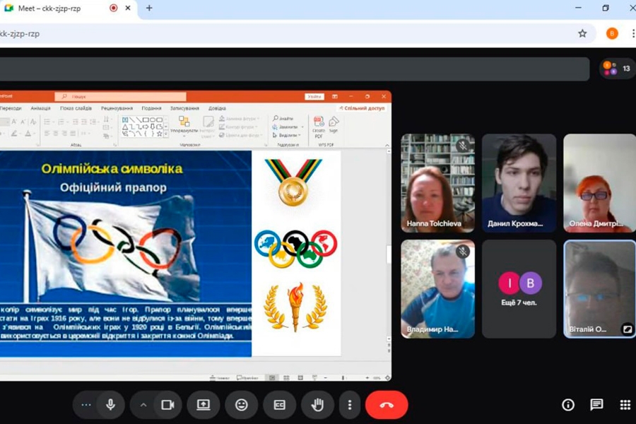Open the Рецензування ribbon tab
The width and height of the screenshot is (636, 424).
tap(117, 108)
